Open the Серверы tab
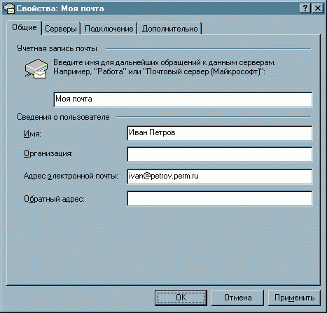Image resolution: width=327 pixels, height=313 pixels. click(61, 29)
